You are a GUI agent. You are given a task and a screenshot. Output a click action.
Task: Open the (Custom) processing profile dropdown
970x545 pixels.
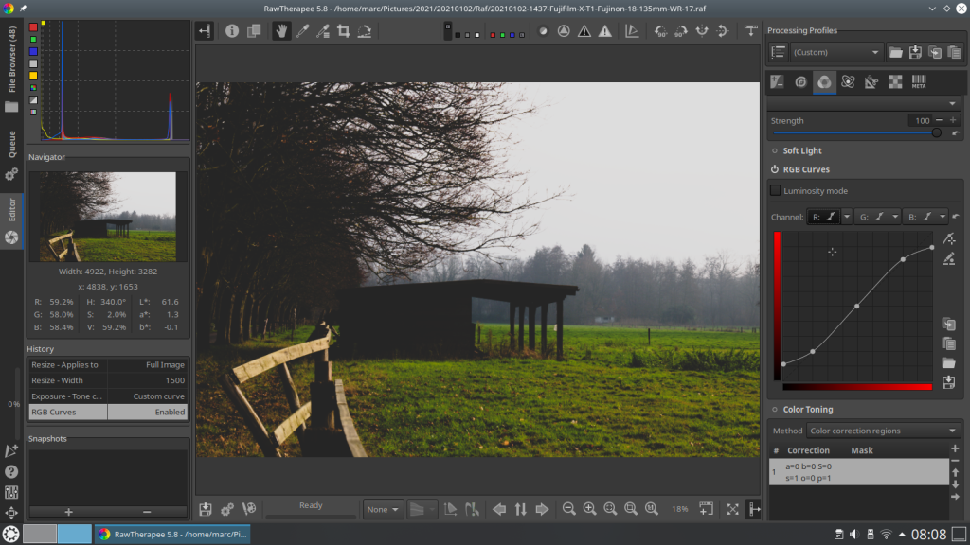point(836,52)
